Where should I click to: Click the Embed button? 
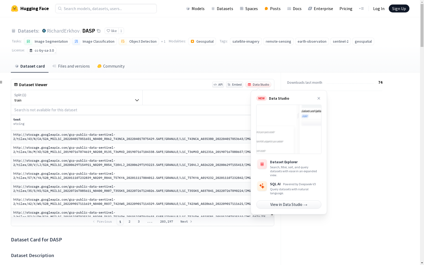[x=235, y=85]
